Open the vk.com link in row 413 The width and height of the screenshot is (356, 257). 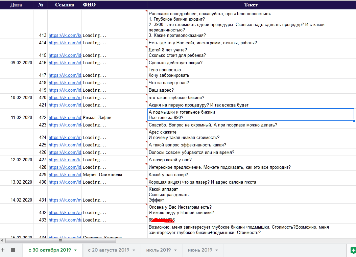click(65, 36)
